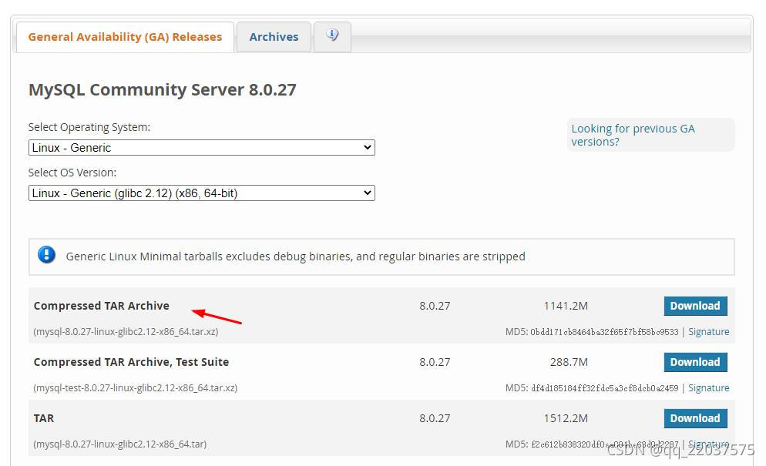Open Looking for previous GA versions link
766x466 pixels.
pos(633,135)
